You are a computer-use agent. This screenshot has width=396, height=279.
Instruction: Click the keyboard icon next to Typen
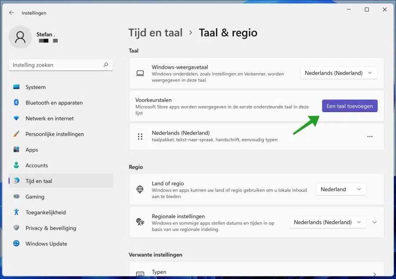point(140,274)
